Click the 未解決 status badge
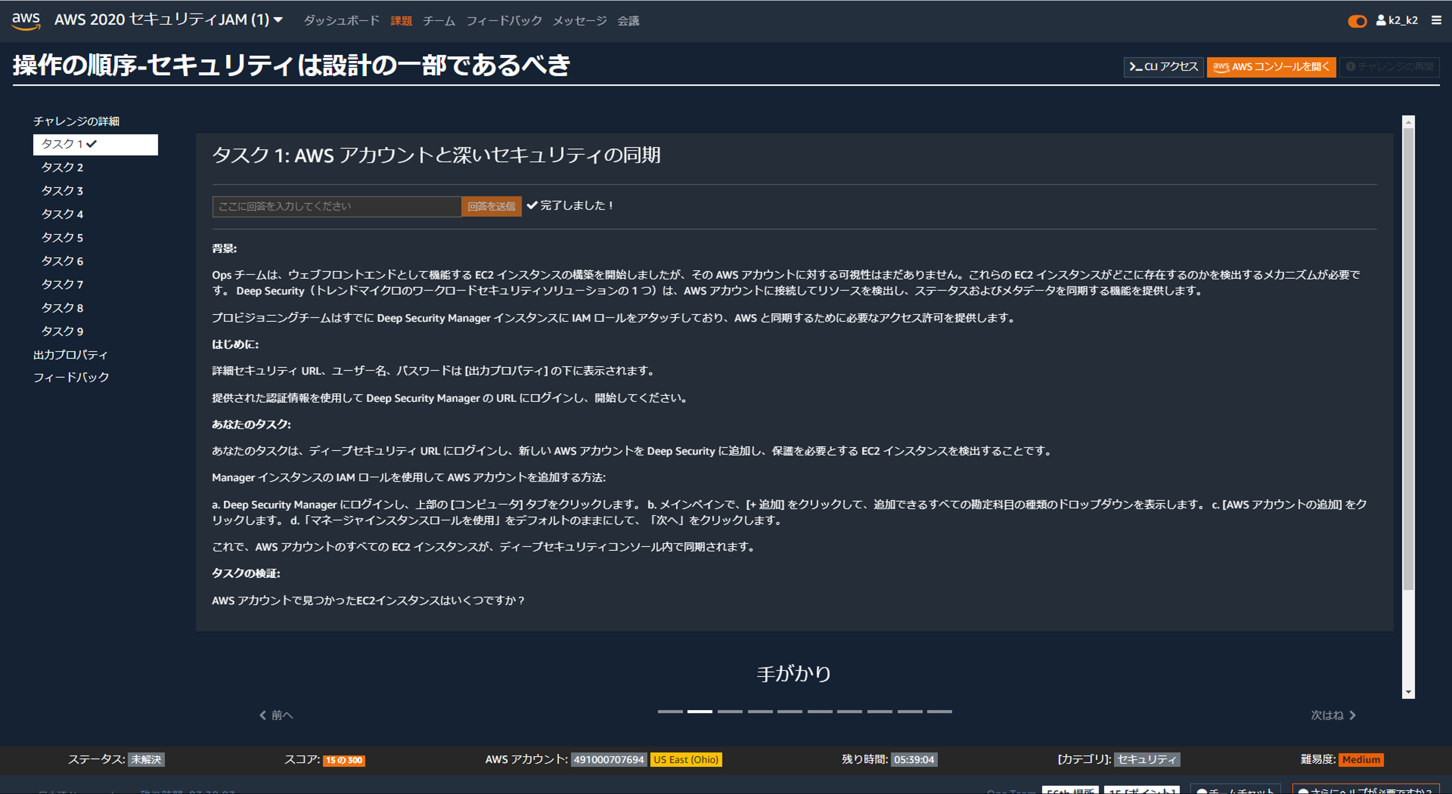This screenshot has height=794, width=1452. pyautogui.click(x=146, y=760)
